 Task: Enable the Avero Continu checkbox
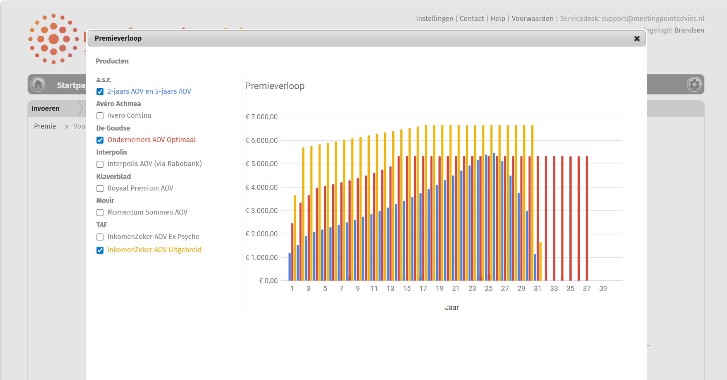pos(100,116)
